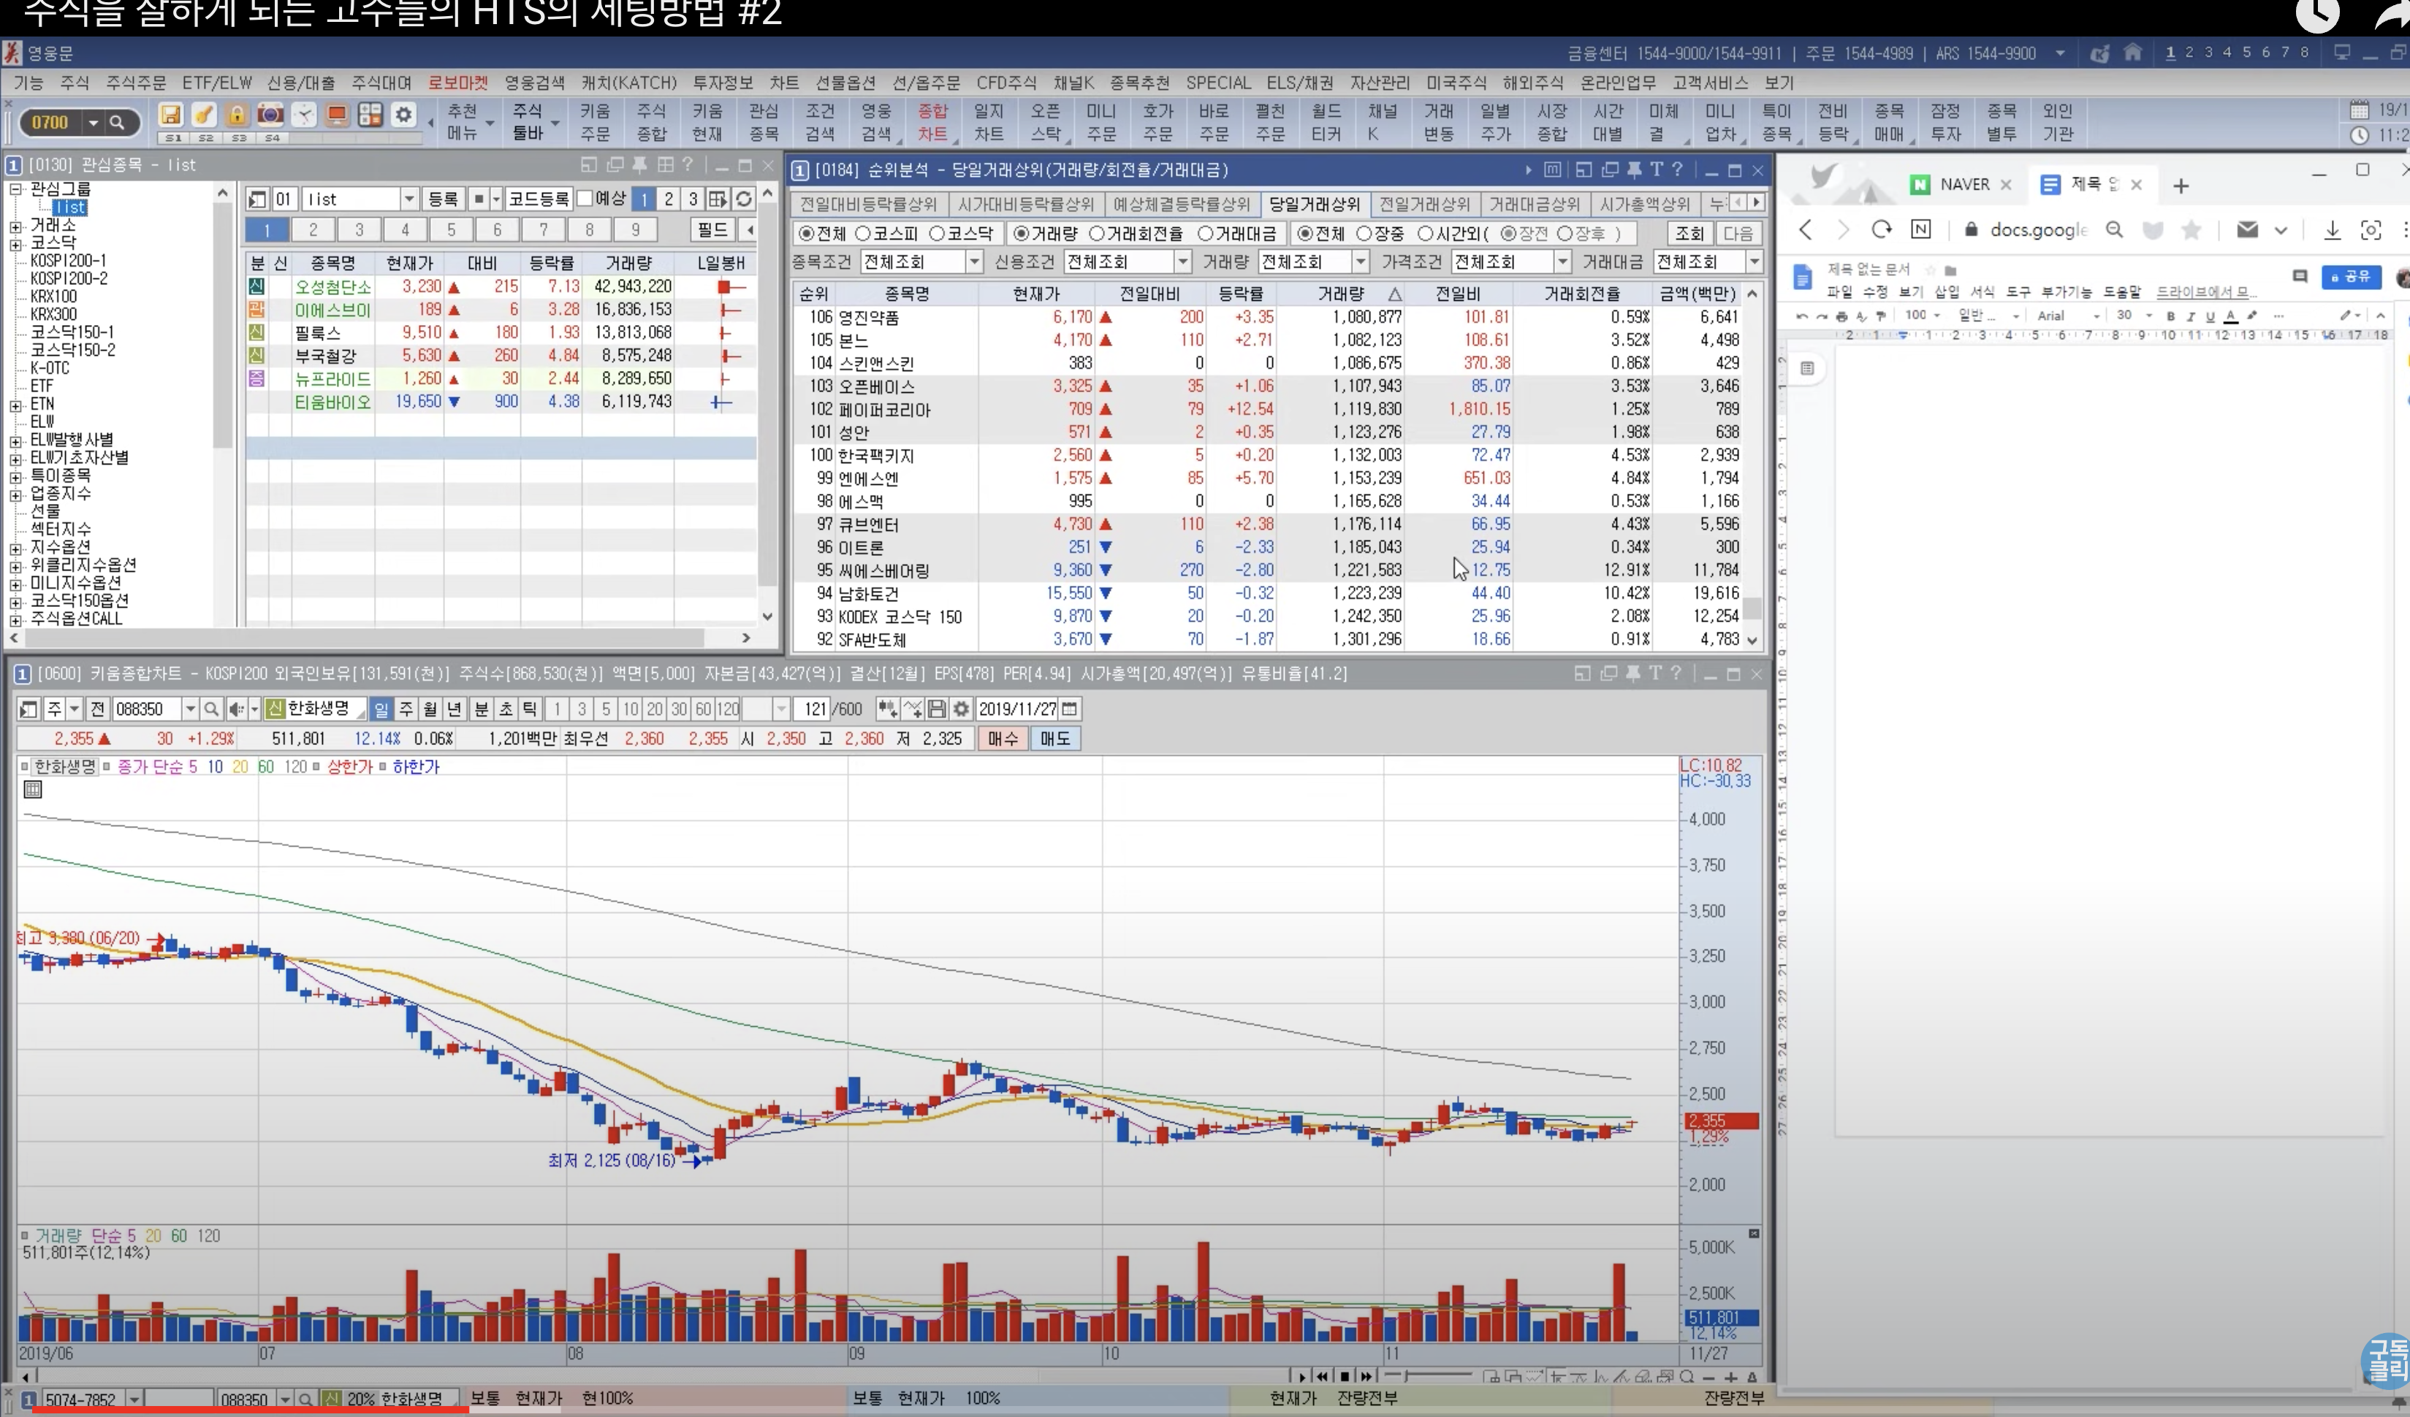The height and width of the screenshot is (1417, 2410).
Task: Click the floppy disk save icon
Action: coord(170,115)
